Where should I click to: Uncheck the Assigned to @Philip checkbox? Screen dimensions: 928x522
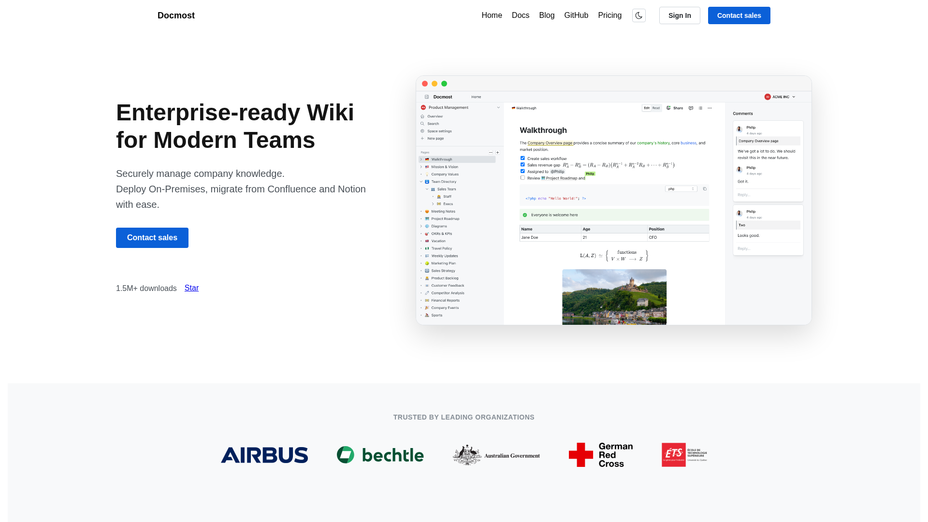(522, 171)
